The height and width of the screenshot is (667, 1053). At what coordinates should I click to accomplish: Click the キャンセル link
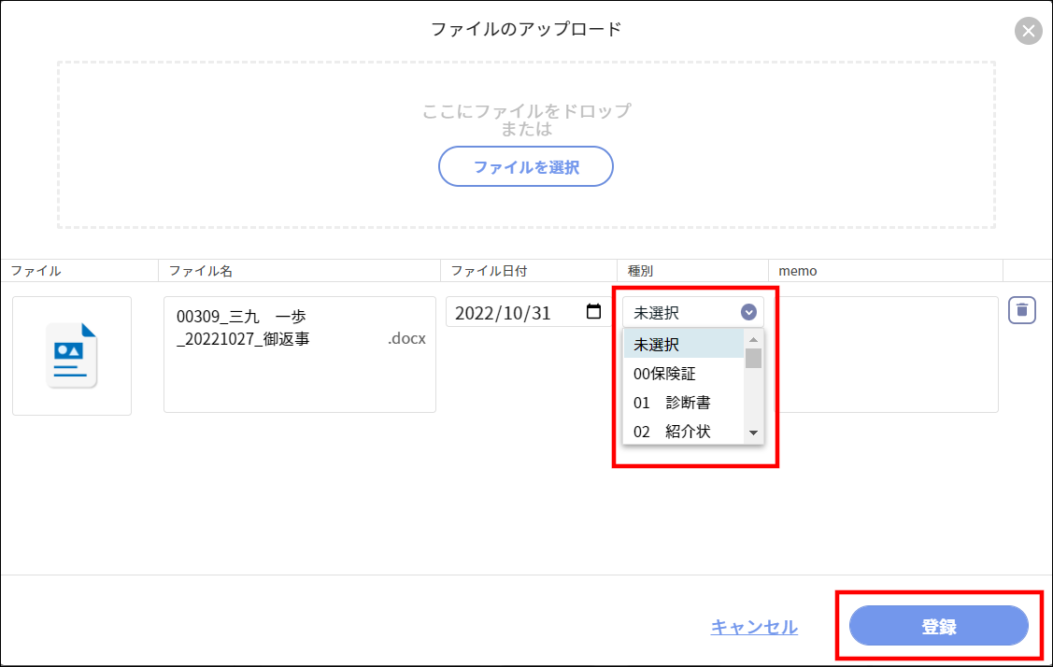(x=753, y=626)
